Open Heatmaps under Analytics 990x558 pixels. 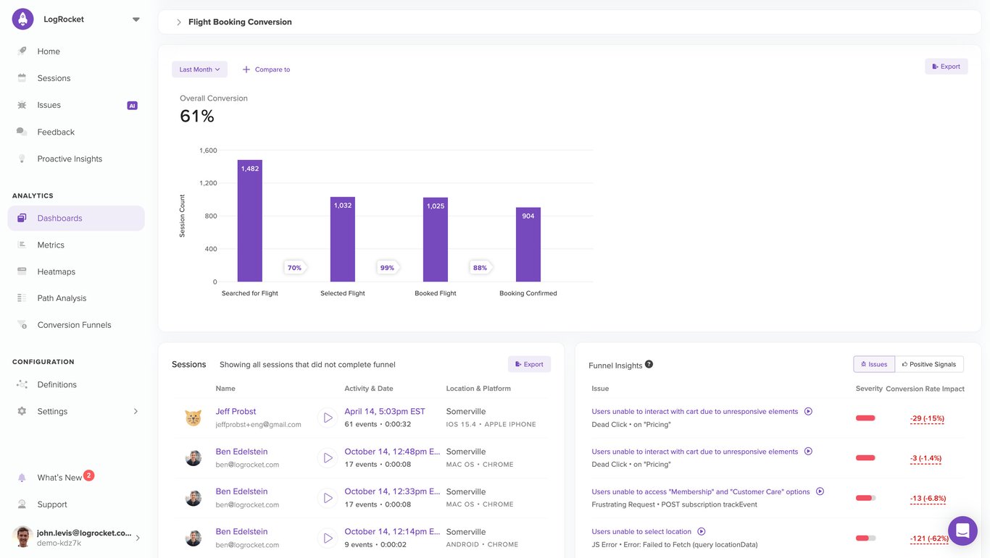(56, 271)
